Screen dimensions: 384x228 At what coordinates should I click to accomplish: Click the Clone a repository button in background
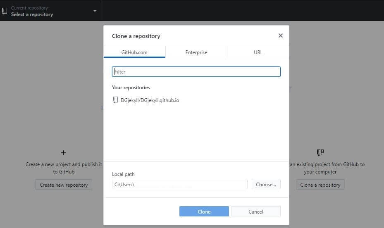(320, 185)
